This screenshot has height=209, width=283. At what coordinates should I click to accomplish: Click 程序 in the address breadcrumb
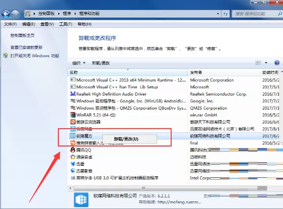(x=67, y=13)
